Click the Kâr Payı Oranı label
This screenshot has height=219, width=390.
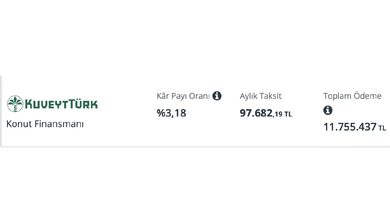click(x=183, y=96)
